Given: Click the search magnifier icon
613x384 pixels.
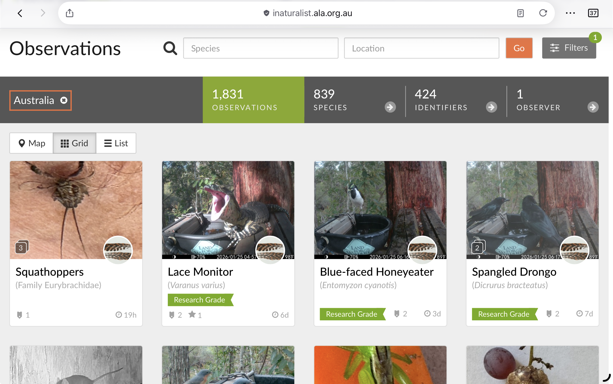Looking at the screenshot, I should point(170,48).
